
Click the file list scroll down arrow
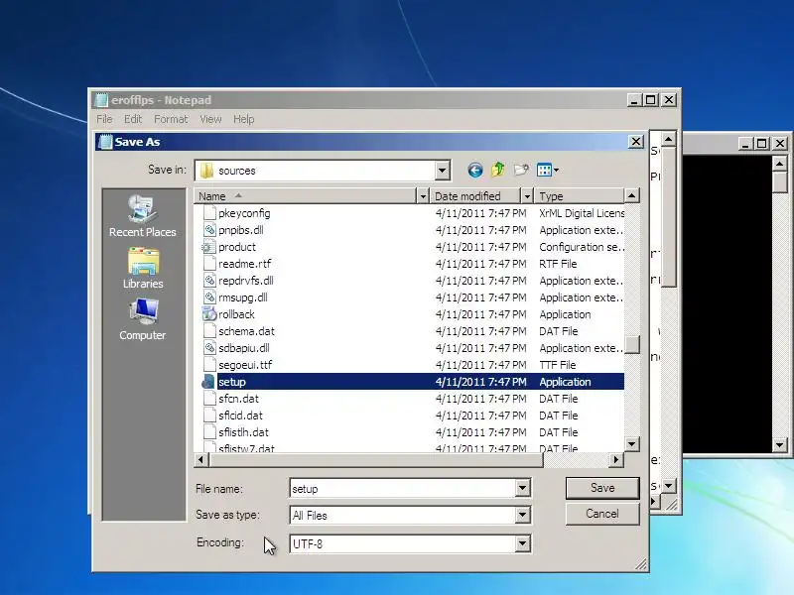click(632, 444)
